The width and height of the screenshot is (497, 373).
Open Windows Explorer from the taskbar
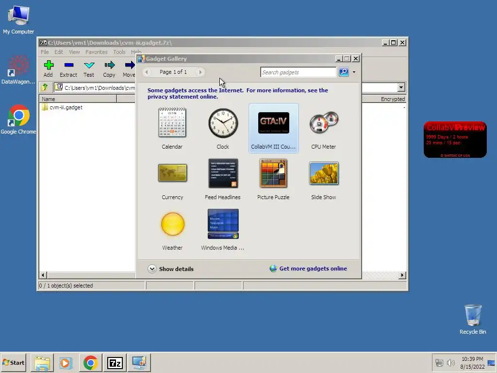pos(42,362)
